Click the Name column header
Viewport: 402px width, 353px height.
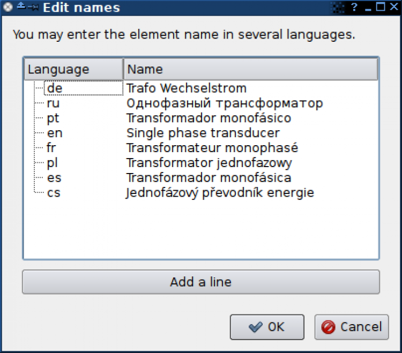(x=251, y=70)
